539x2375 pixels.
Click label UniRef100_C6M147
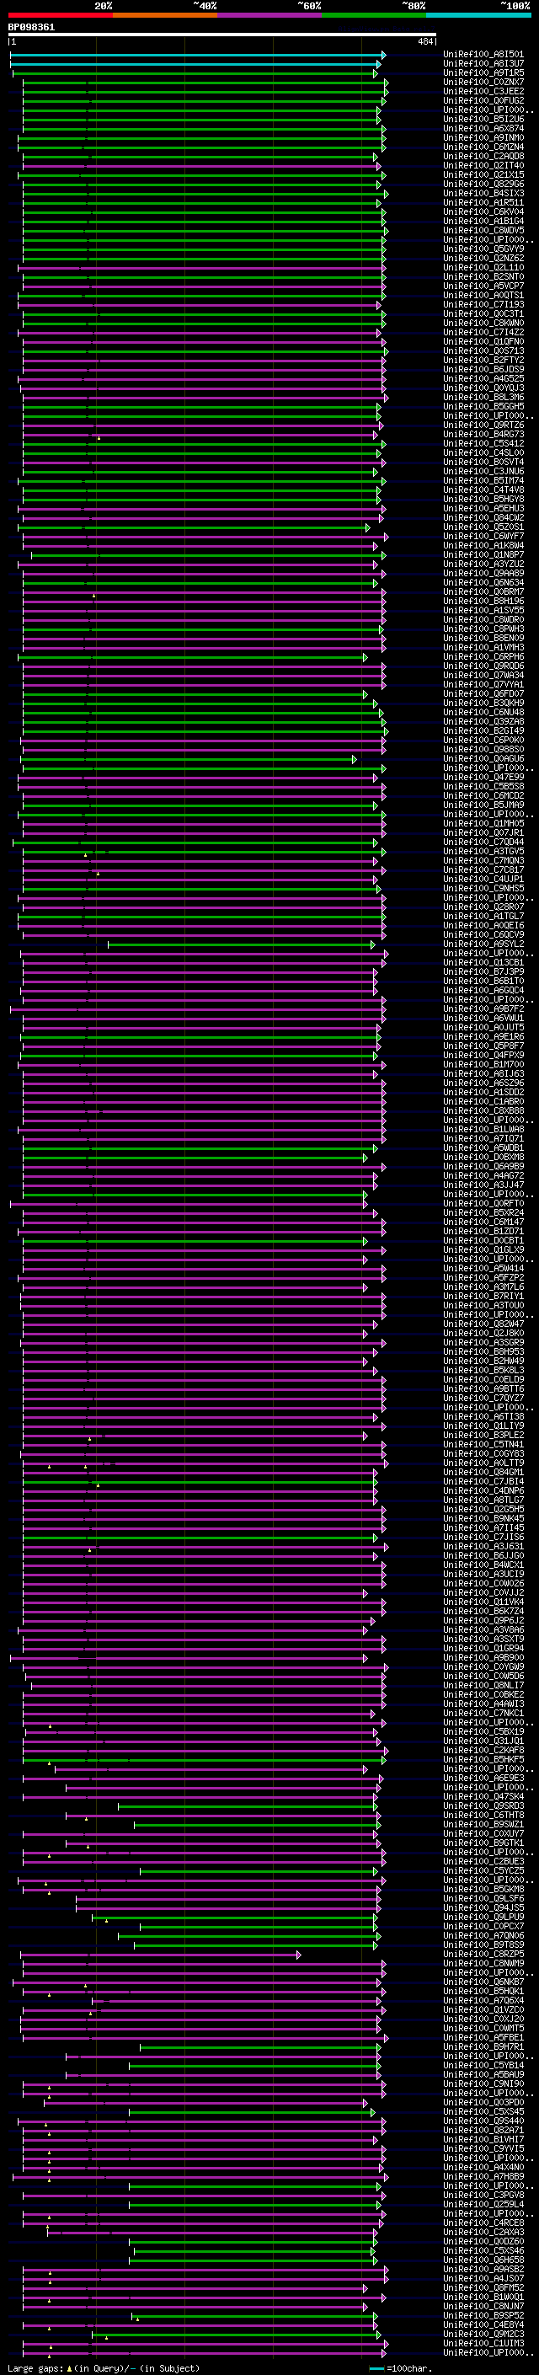pos(483,1222)
